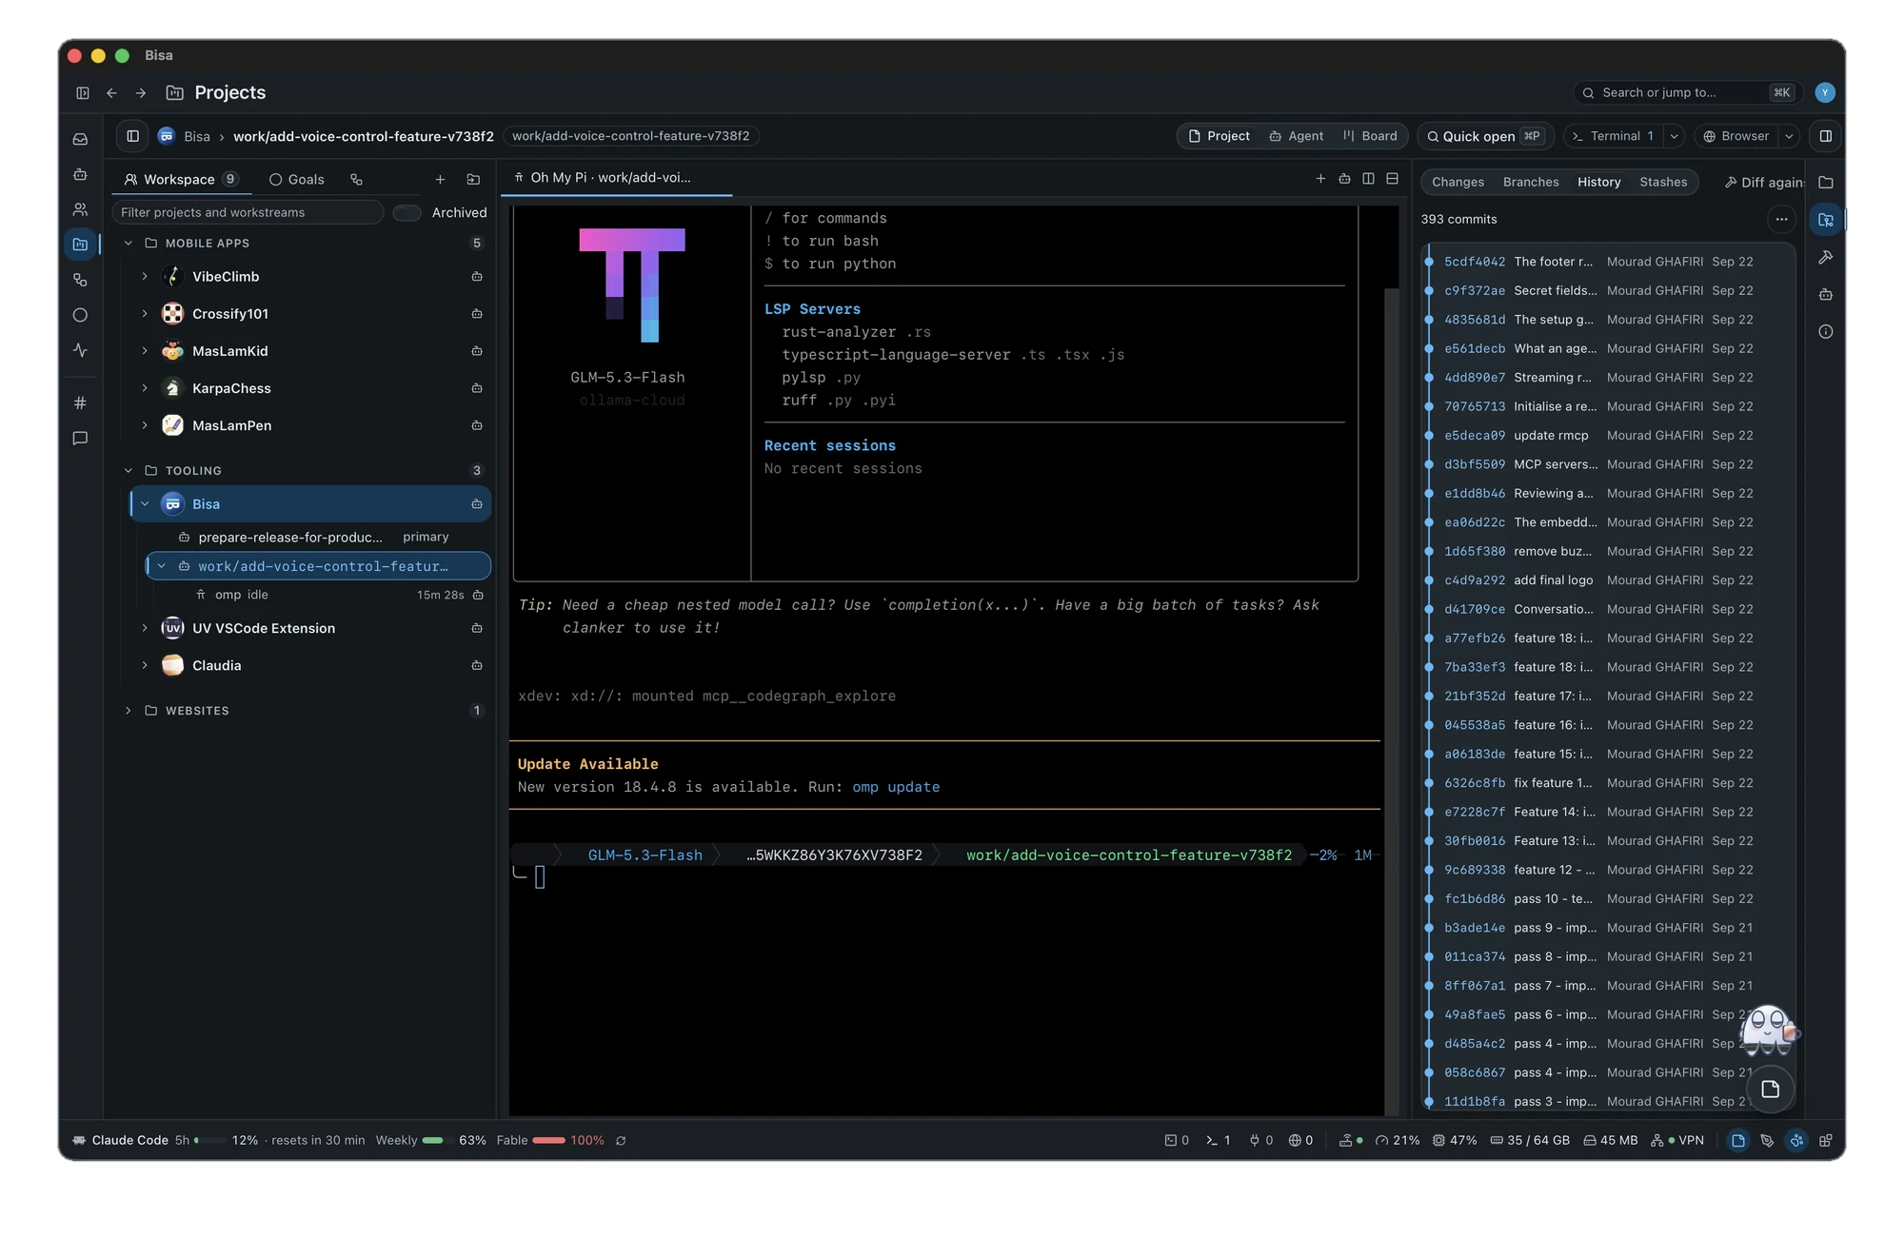
Task: Click the split pane icon in terminal header
Action: (1368, 178)
